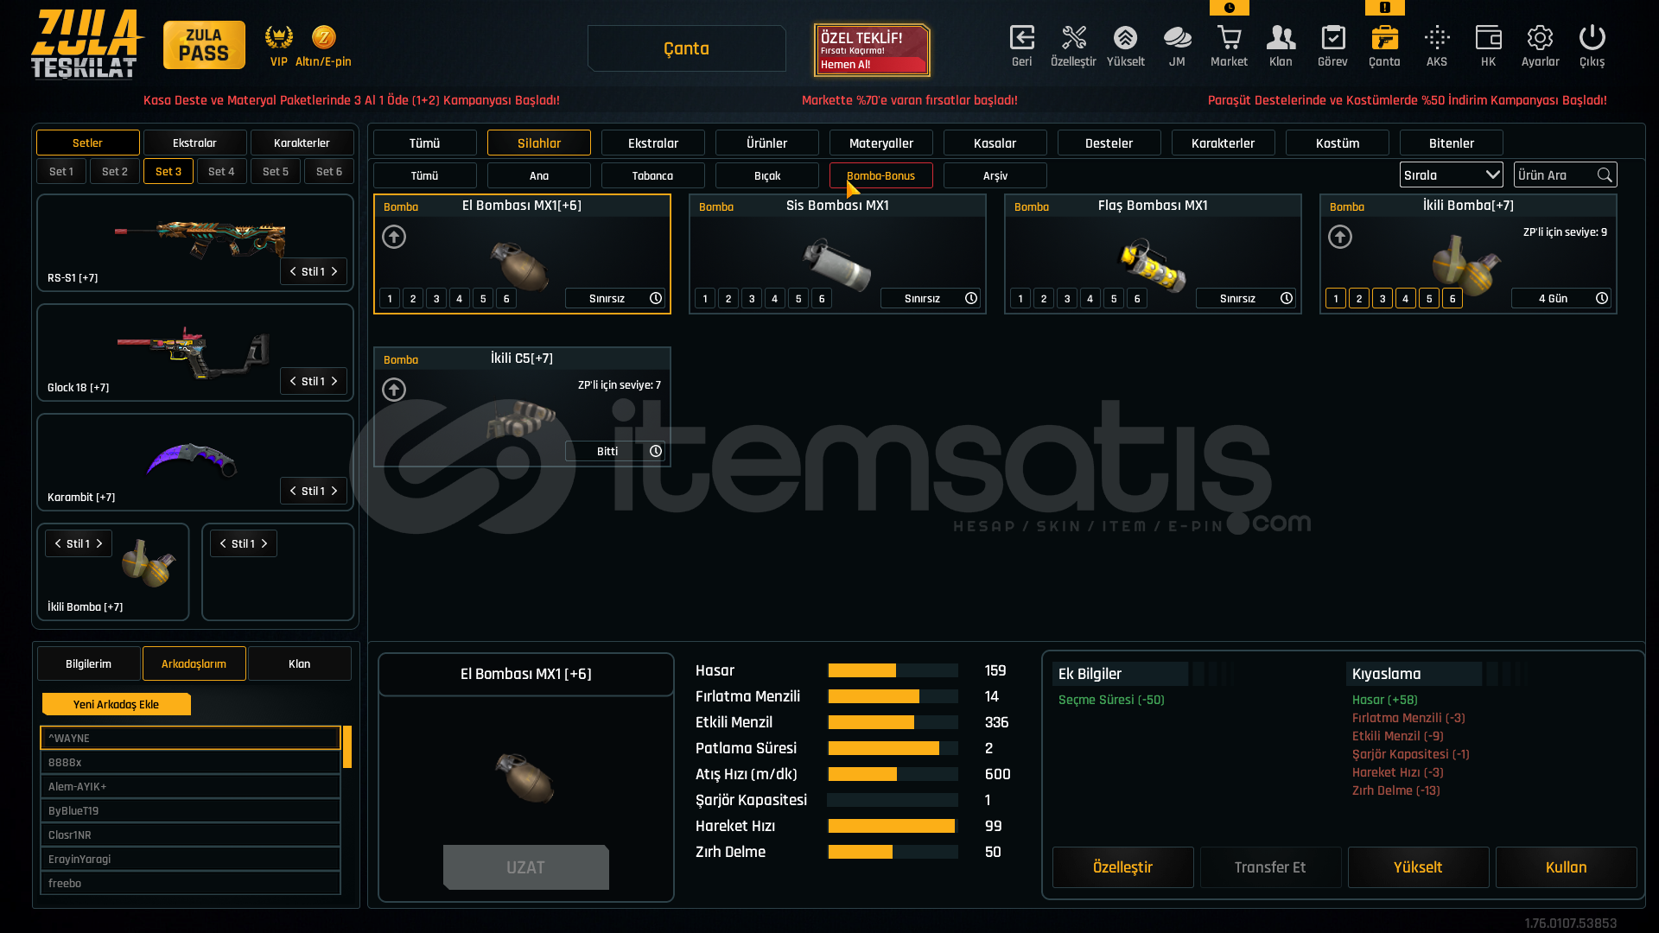Open the Yükselt upgrade icon
The image size is (1659, 933).
tap(1125, 37)
